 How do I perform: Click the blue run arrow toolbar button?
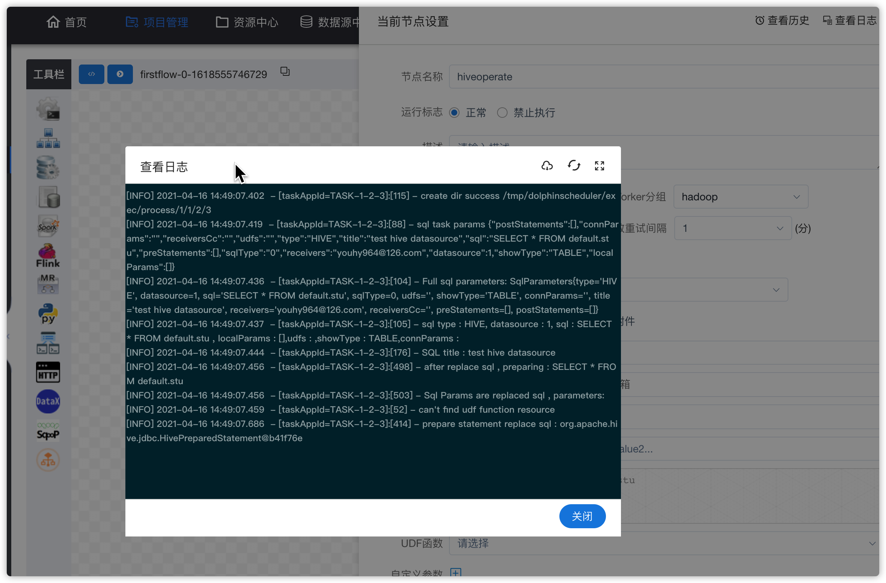click(x=120, y=74)
